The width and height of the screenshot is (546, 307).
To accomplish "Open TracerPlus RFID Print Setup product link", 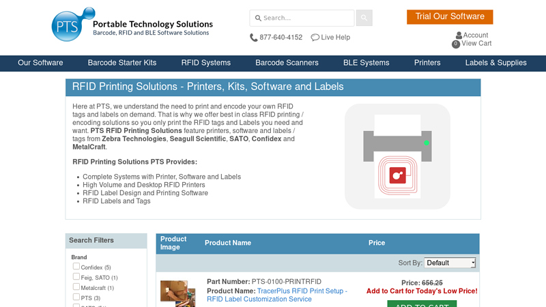I will [x=277, y=295].
